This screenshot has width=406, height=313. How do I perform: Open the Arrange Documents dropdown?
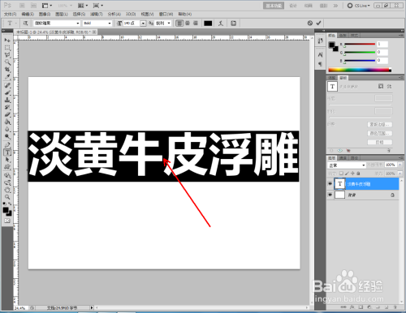[x=83, y=6]
